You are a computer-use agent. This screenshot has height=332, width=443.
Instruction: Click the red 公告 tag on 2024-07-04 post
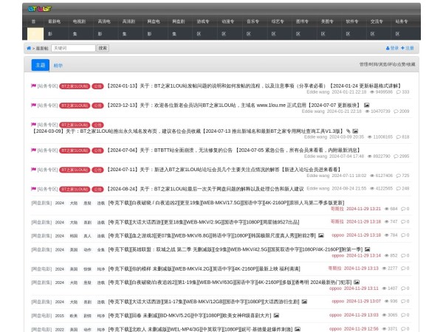(x=97, y=150)
